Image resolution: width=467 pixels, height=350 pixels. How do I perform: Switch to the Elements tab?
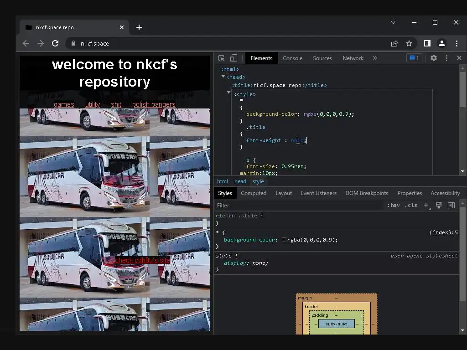(x=261, y=58)
